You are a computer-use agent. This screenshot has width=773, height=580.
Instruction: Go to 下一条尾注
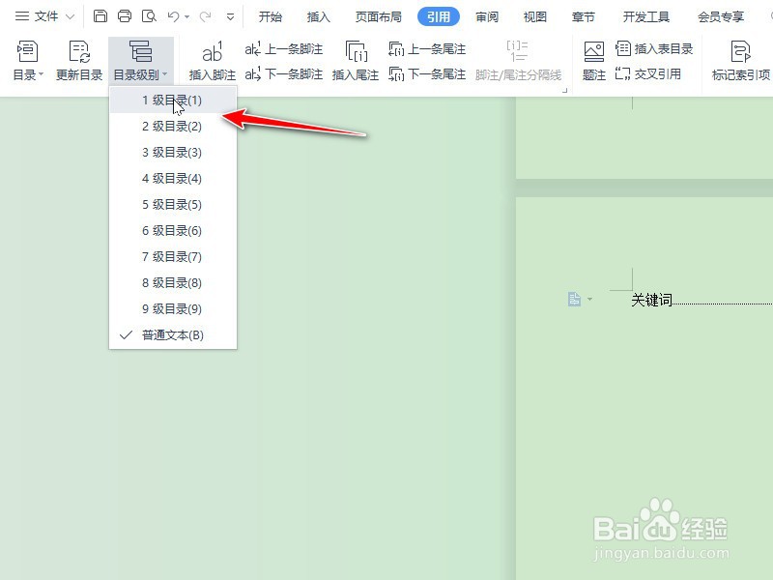click(x=427, y=74)
